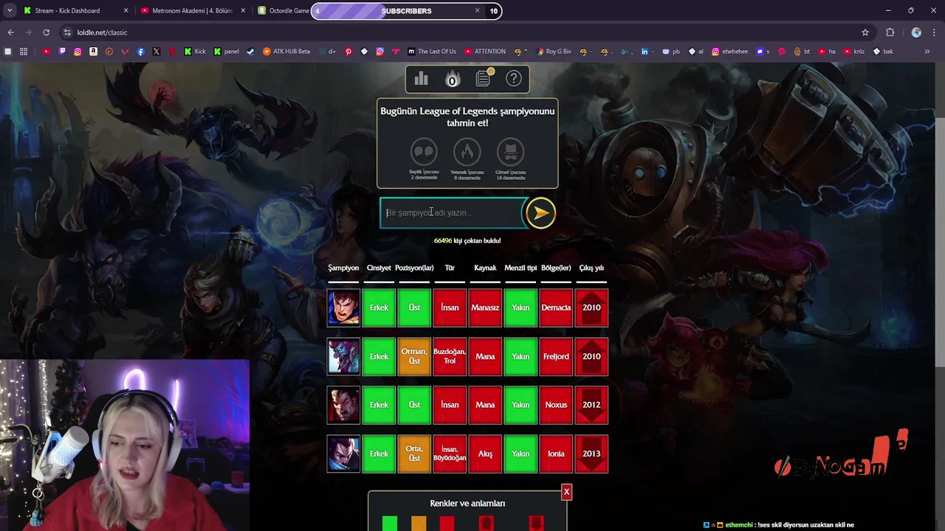The height and width of the screenshot is (531, 945).
Task: Select the Menzil tipi column header
Action: (520, 268)
